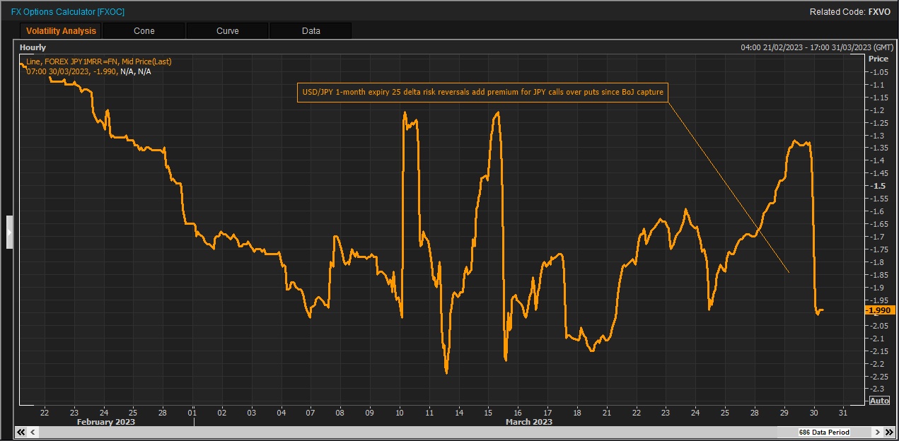Select the 686 Data Period scrollbar thumb
Viewport: 899px width, 441px height.
point(823,432)
